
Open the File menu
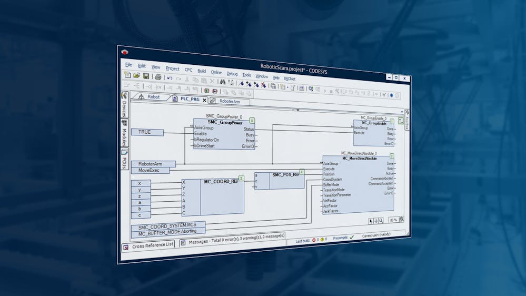pyautogui.click(x=128, y=64)
